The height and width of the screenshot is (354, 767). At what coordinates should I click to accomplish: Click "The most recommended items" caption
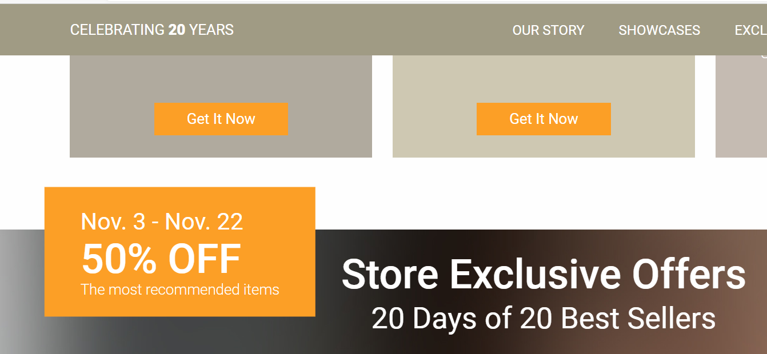pyautogui.click(x=180, y=289)
